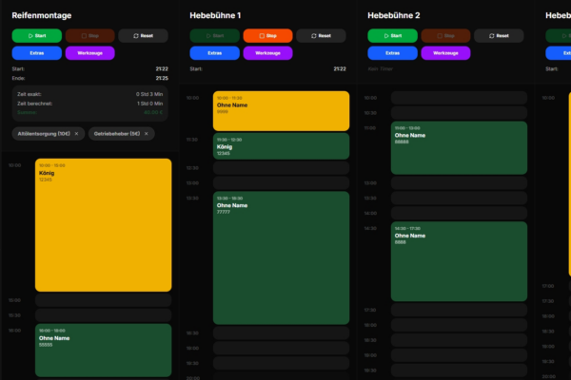Open the Ohne Name 77777 appointment

[281, 256]
